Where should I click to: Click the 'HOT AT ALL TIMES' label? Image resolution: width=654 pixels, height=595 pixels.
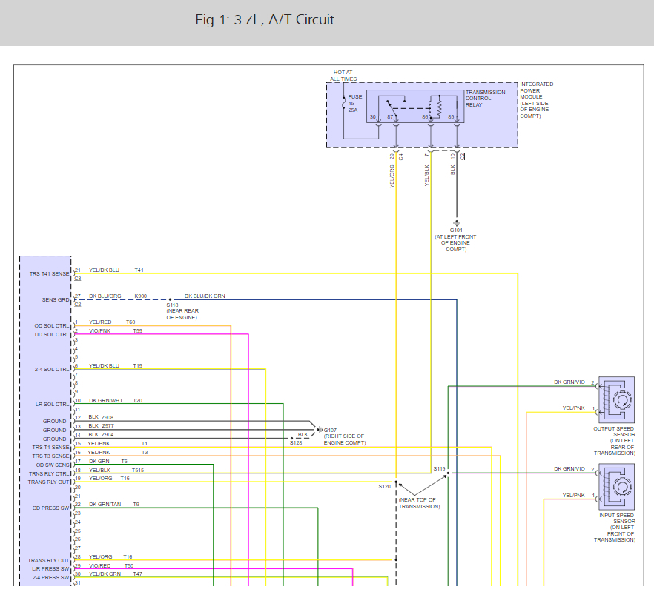click(343, 76)
